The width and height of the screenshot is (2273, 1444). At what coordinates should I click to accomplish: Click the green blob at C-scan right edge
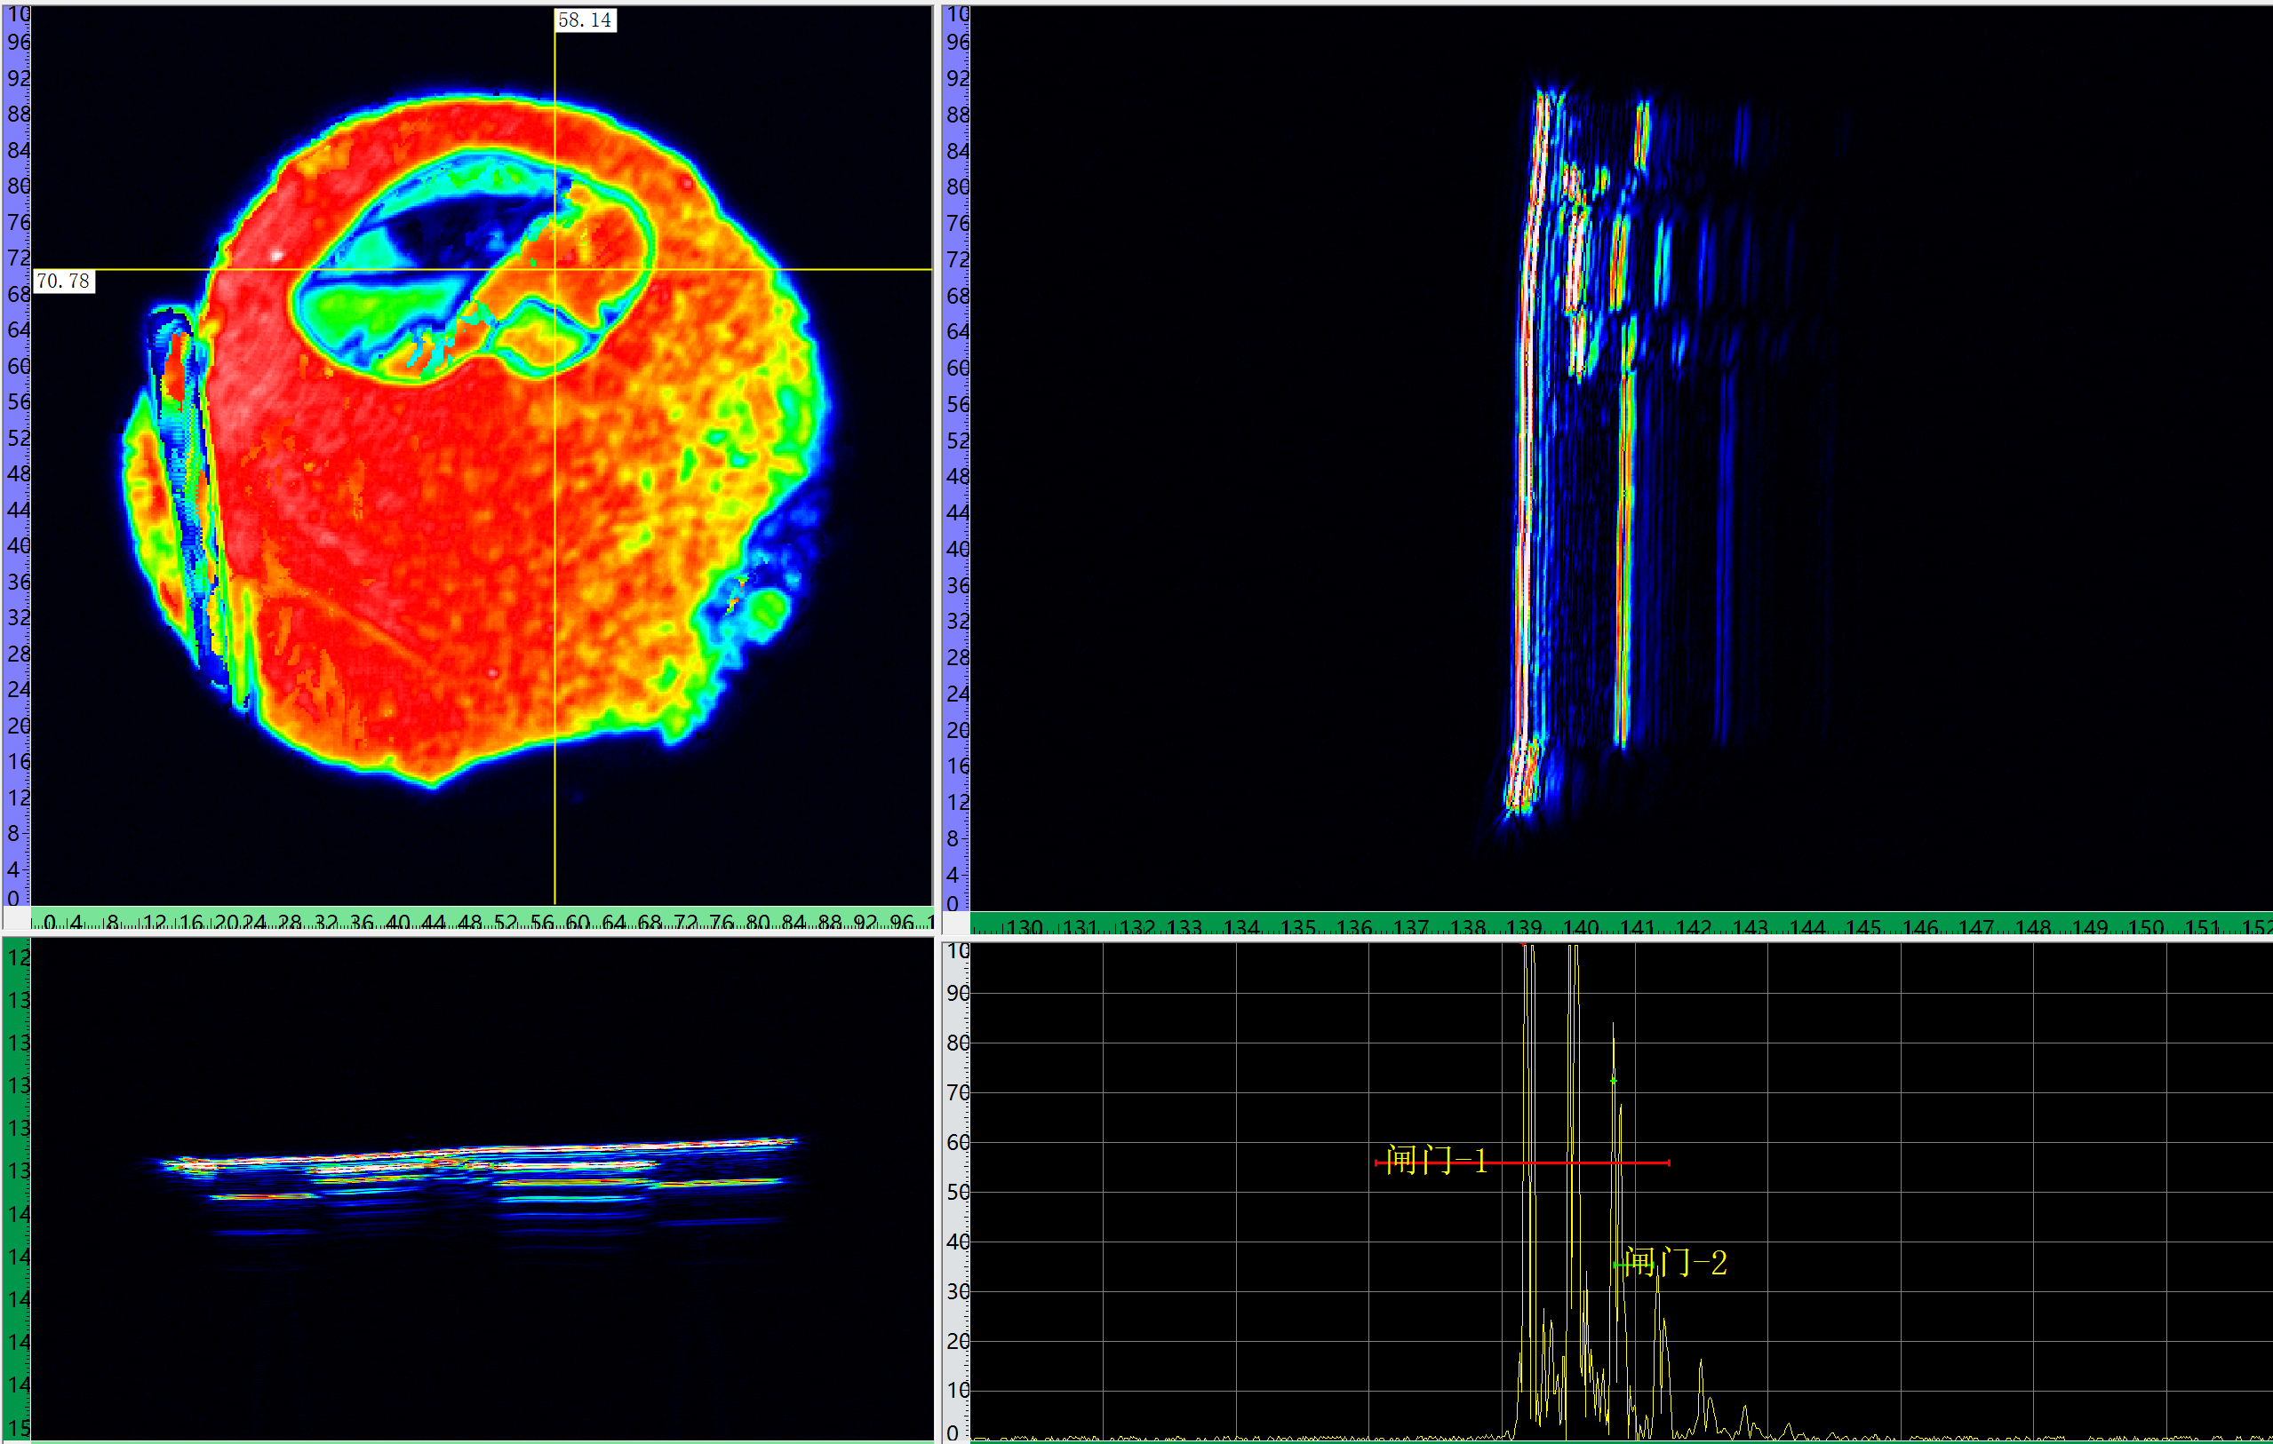(x=770, y=607)
